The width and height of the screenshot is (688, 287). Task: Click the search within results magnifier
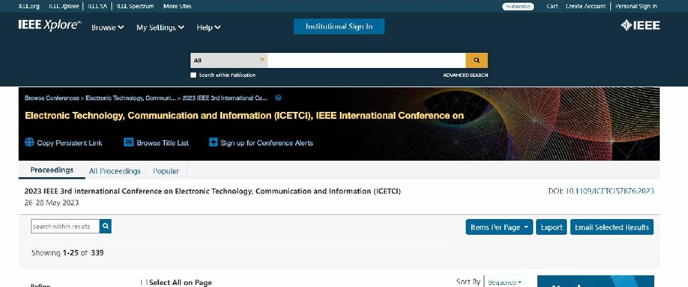pos(105,227)
